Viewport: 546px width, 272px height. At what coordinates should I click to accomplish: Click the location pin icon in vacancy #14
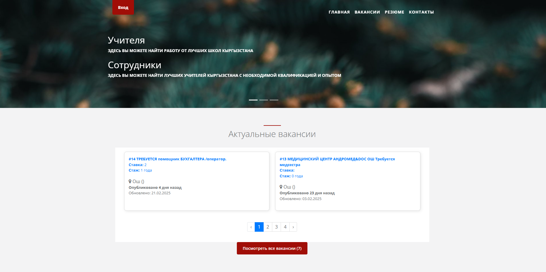click(130, 181)
